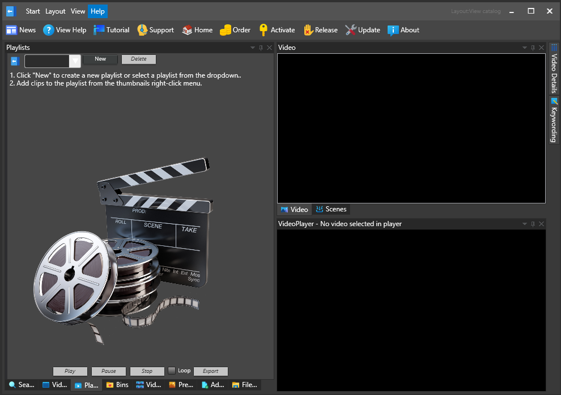Pin the Playlists panel
The image size is (561, 395).
pyautogui.click(x=261, y=48)
